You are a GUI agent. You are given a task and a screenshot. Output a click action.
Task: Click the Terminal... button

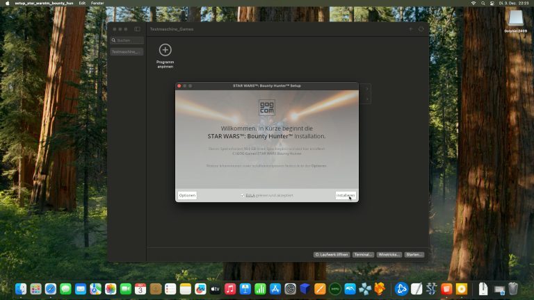[363, 254]
